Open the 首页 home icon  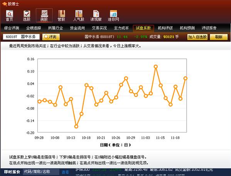pos(9,15)
